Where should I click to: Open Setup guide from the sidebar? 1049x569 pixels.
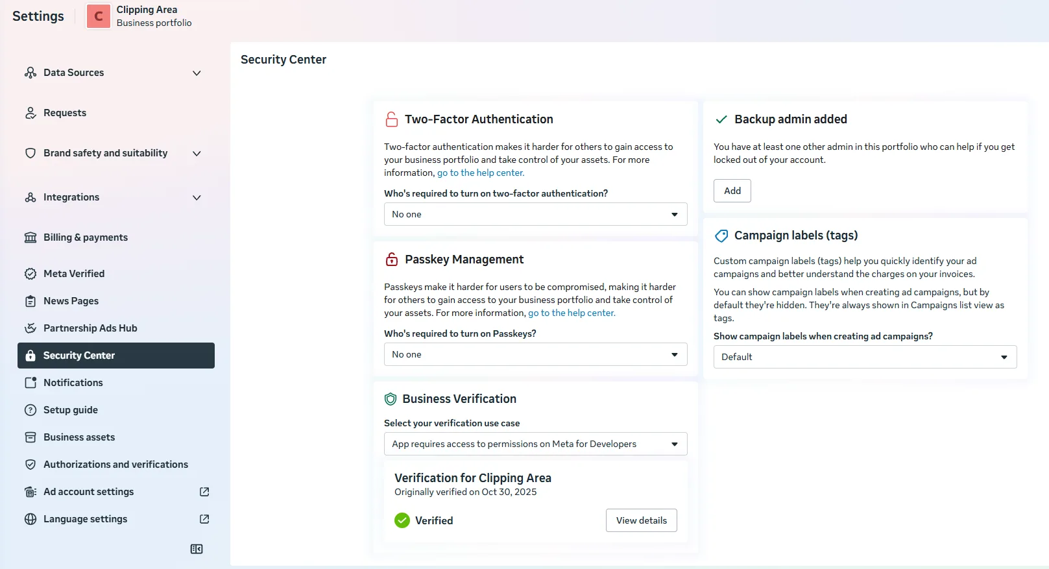tap(116, 410)
